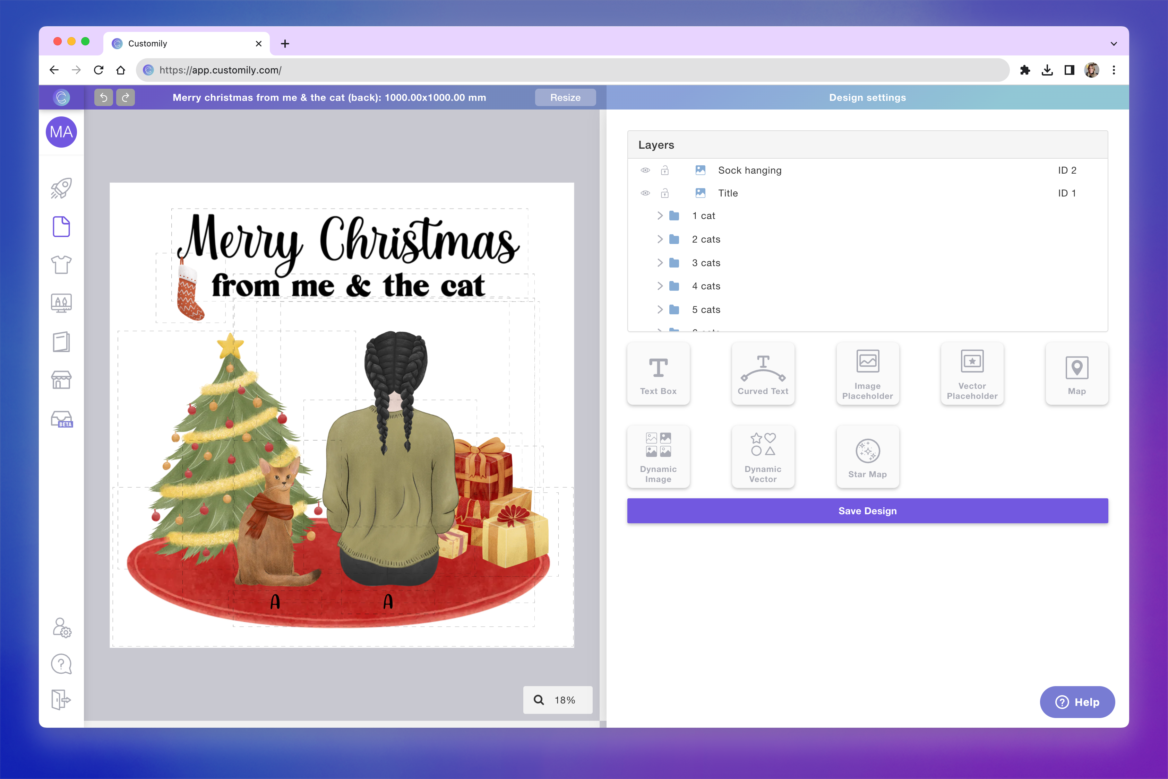
Task: Open the T-shirt products sidebar icon
Action: (61, 265)
